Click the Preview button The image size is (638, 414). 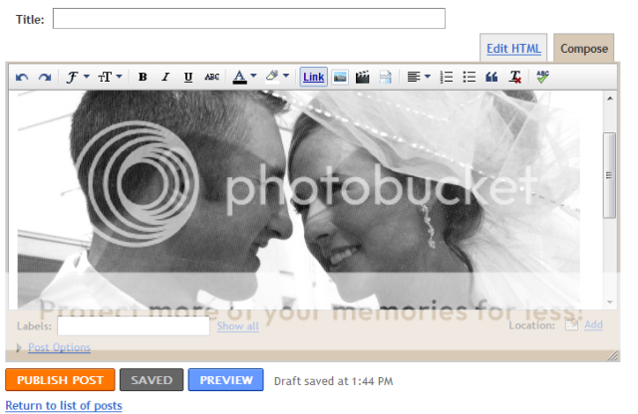pyautogui.click(x=226, y=380)
